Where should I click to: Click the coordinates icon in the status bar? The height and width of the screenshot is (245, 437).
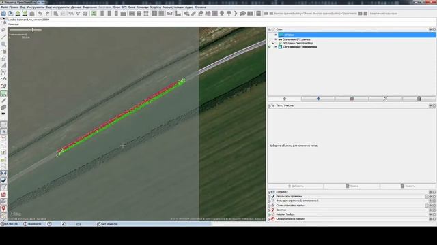pos(3,224)
